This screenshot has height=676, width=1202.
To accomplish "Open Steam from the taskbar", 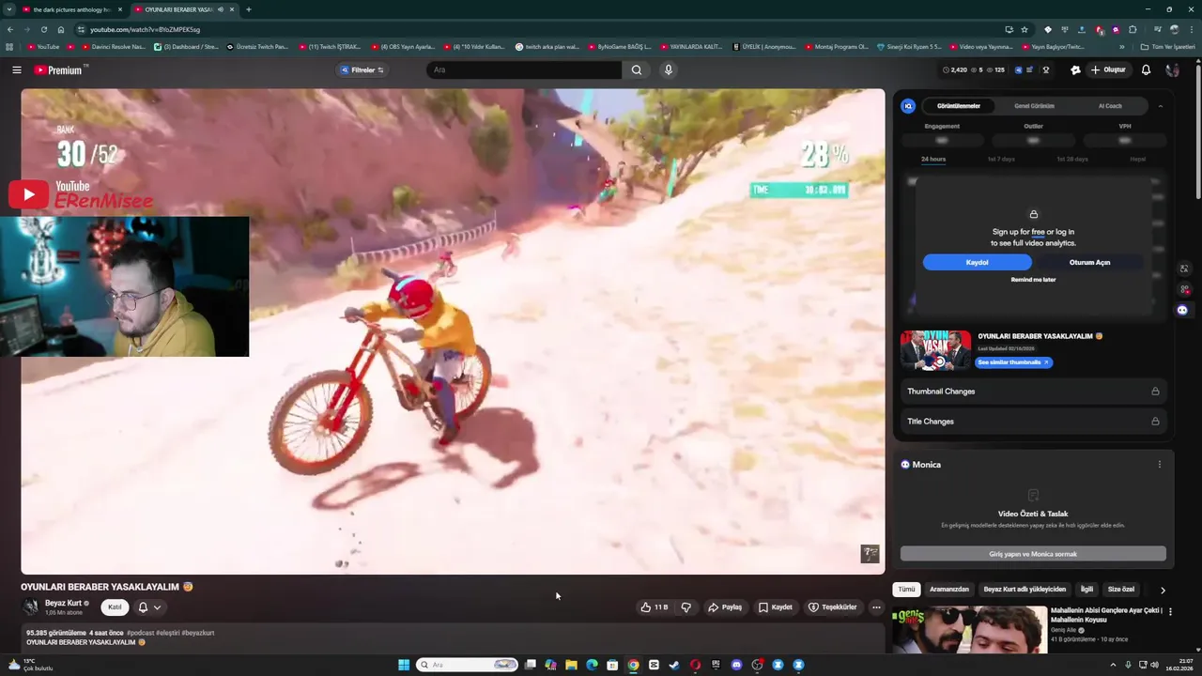I will [x=674, y=665].
